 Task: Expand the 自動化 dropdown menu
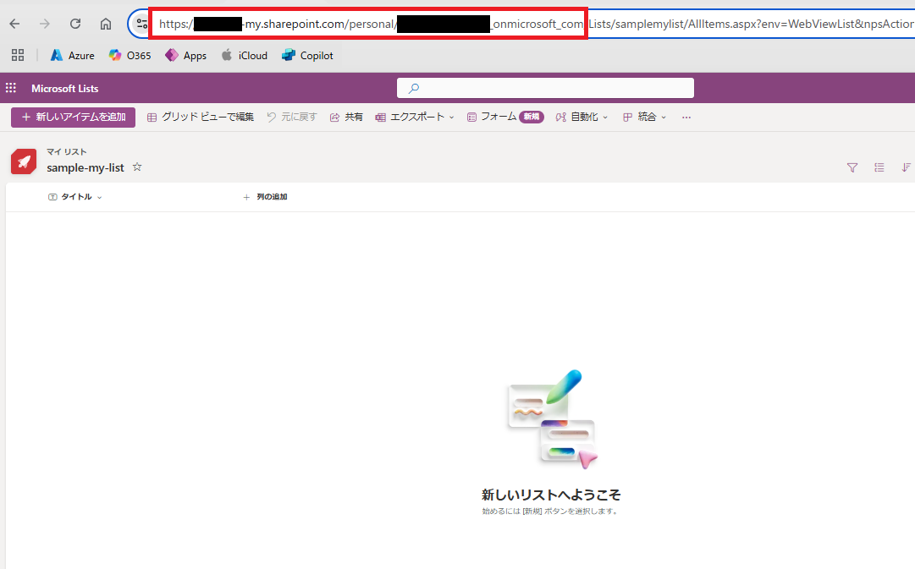582,118
